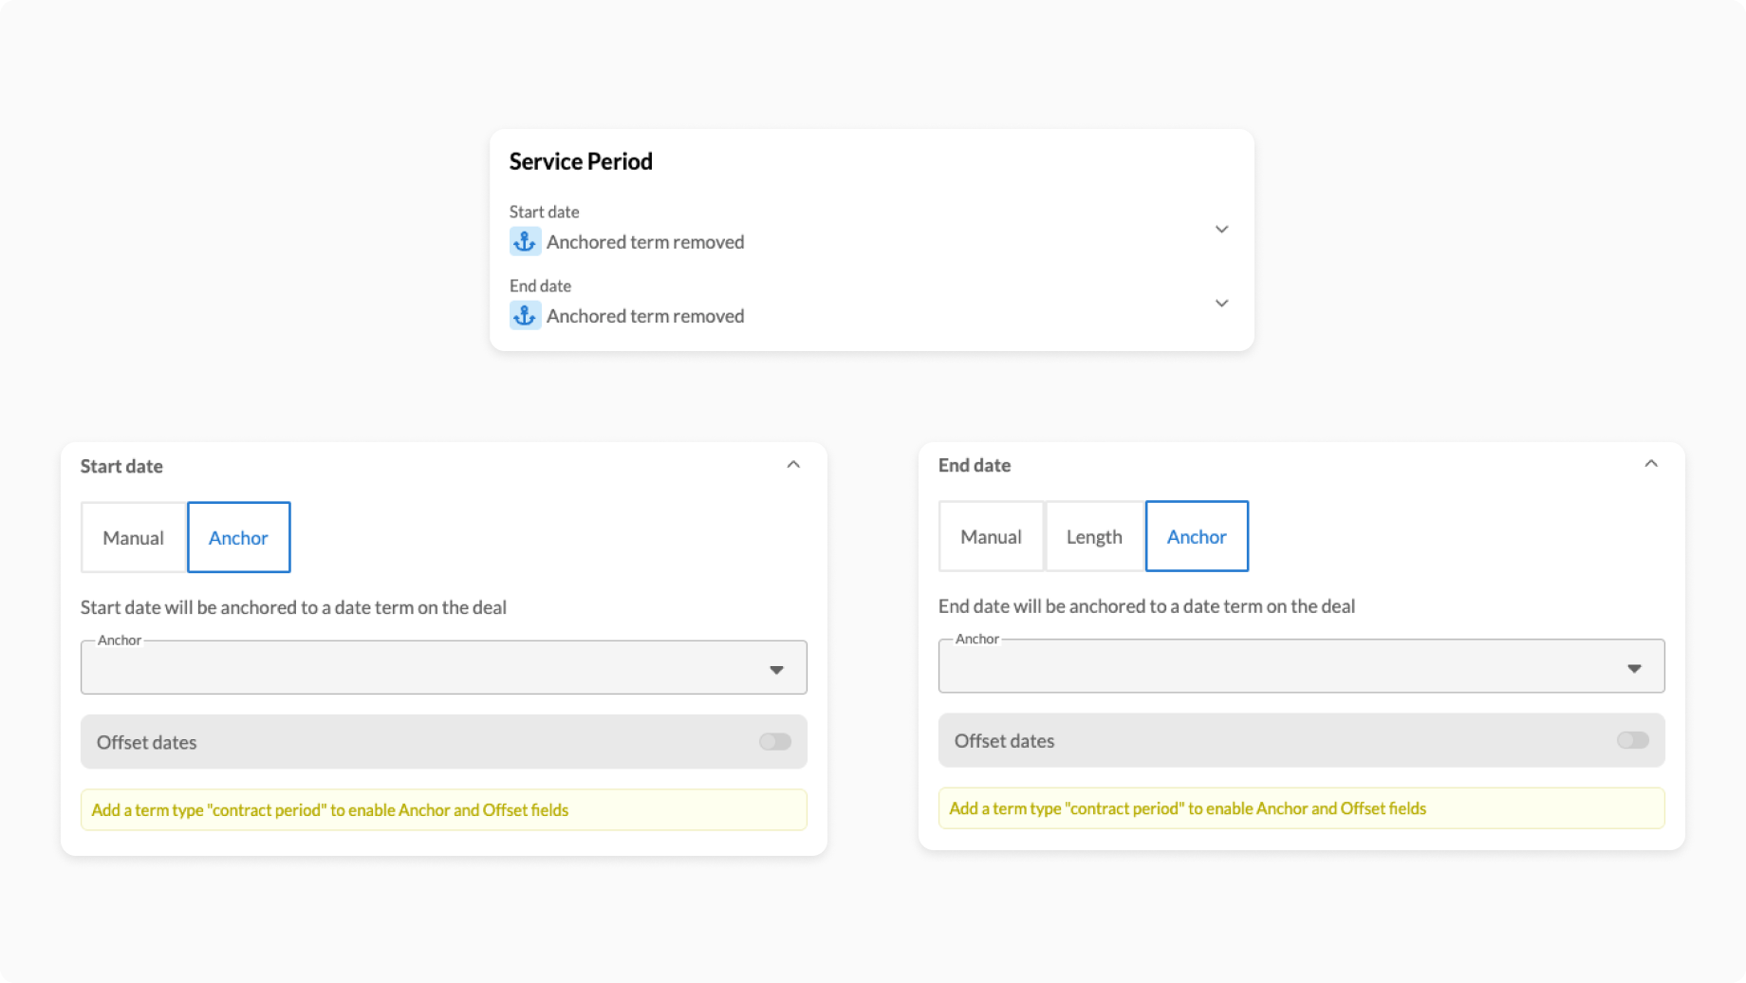Select Manual tab in End date panel
Viewport: 1746px width, 983px height.
991,537
